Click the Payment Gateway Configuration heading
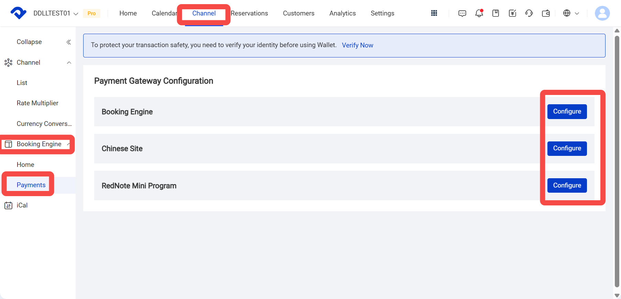Screen dimensions: 621x299 pyautogui.click(x=154, y=81)
